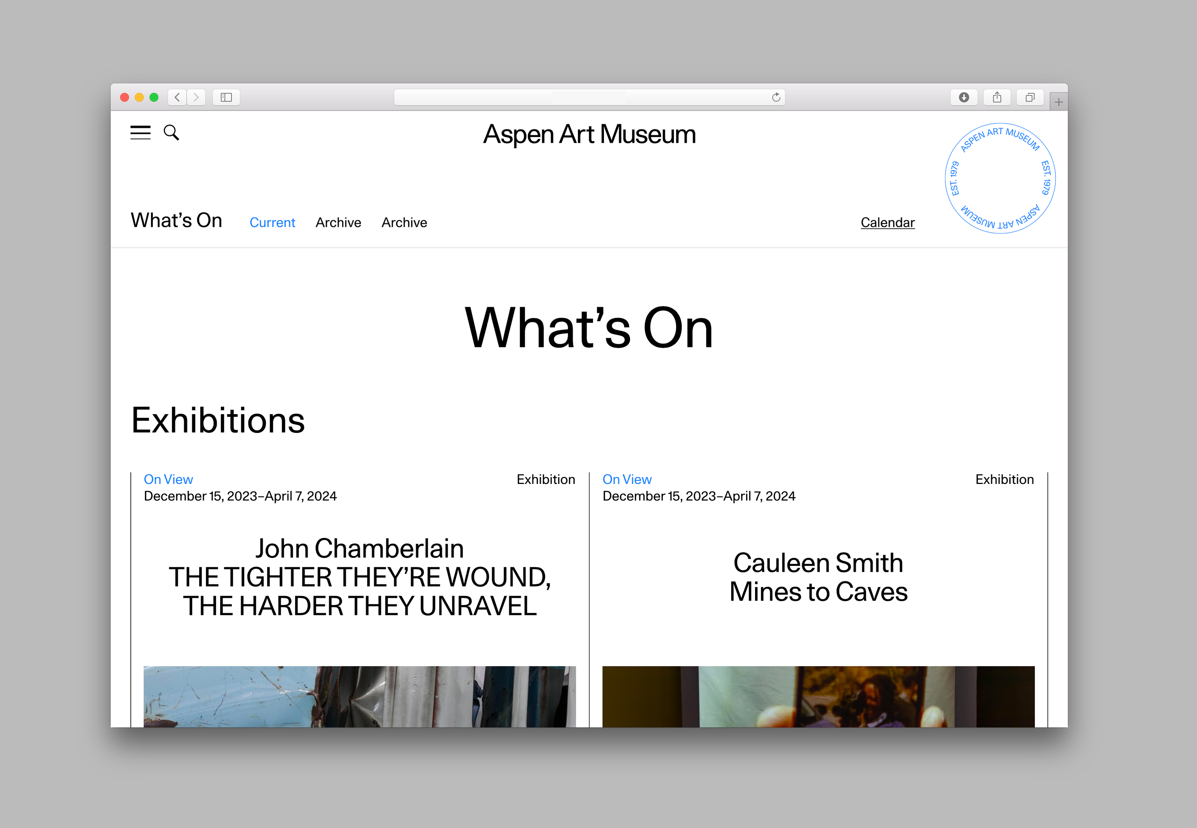Go back with browser back arrow

(177, 97)
